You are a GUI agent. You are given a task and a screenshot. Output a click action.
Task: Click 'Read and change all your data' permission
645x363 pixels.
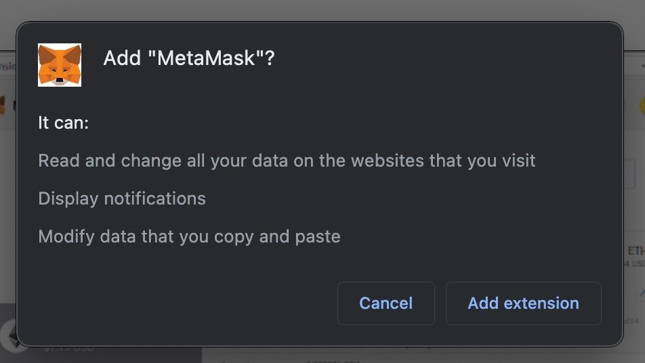pos(287,161)
